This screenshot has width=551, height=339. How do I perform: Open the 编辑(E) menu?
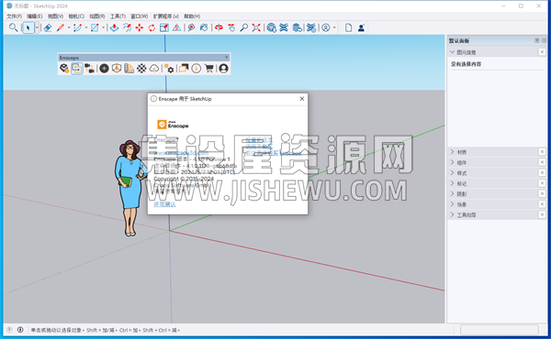(x=35, y=16)
